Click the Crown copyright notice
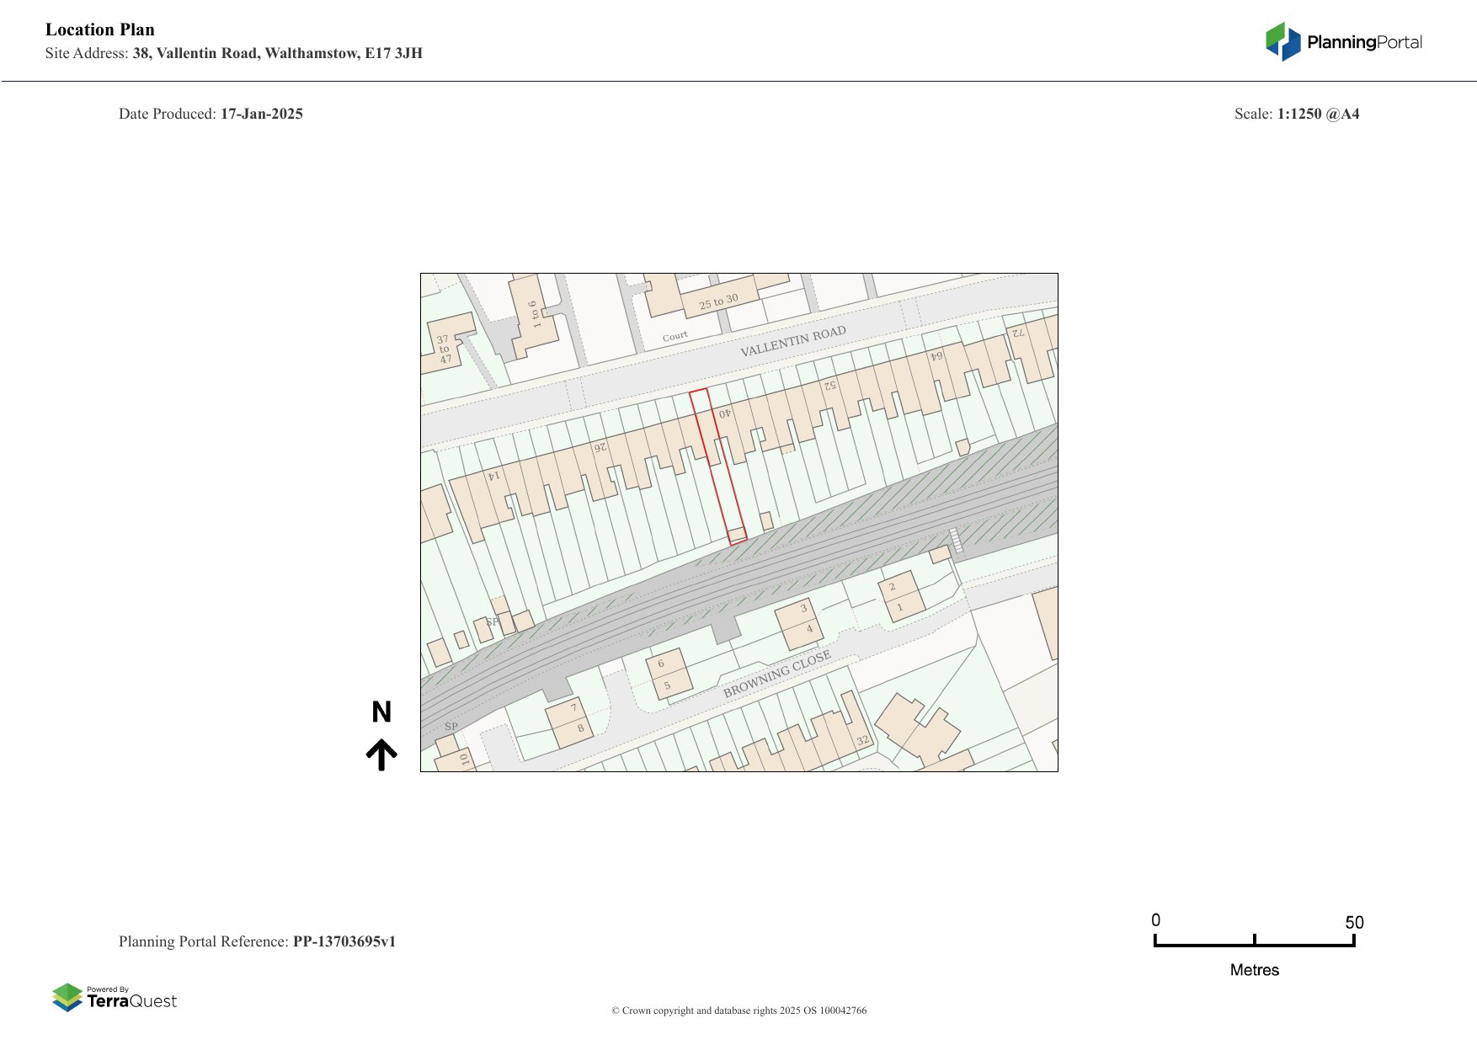Screen dimensions: 1477x1045 (x=738, y=1010)
